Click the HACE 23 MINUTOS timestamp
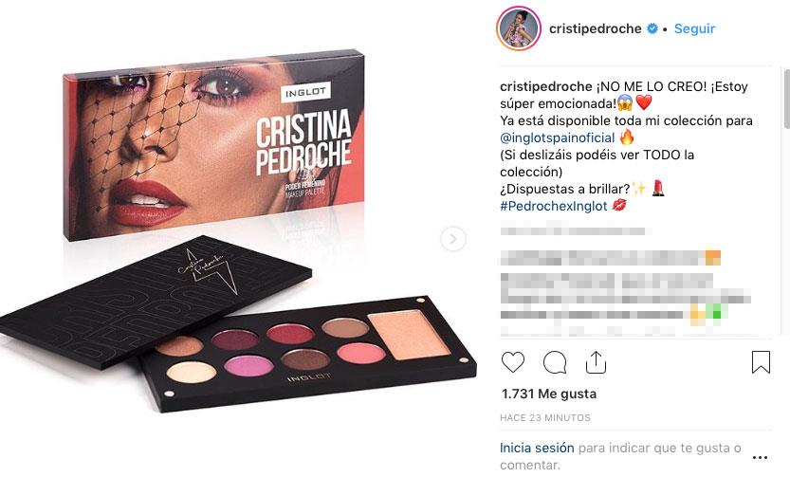Screen dimensions: 790x477 tap(545, 417)
